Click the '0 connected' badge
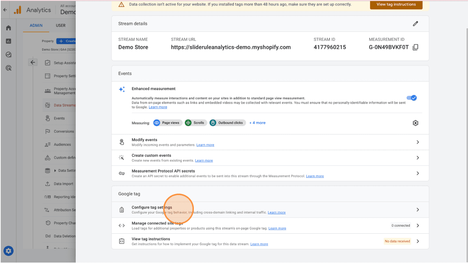The image size is (468, 264). 401,225
